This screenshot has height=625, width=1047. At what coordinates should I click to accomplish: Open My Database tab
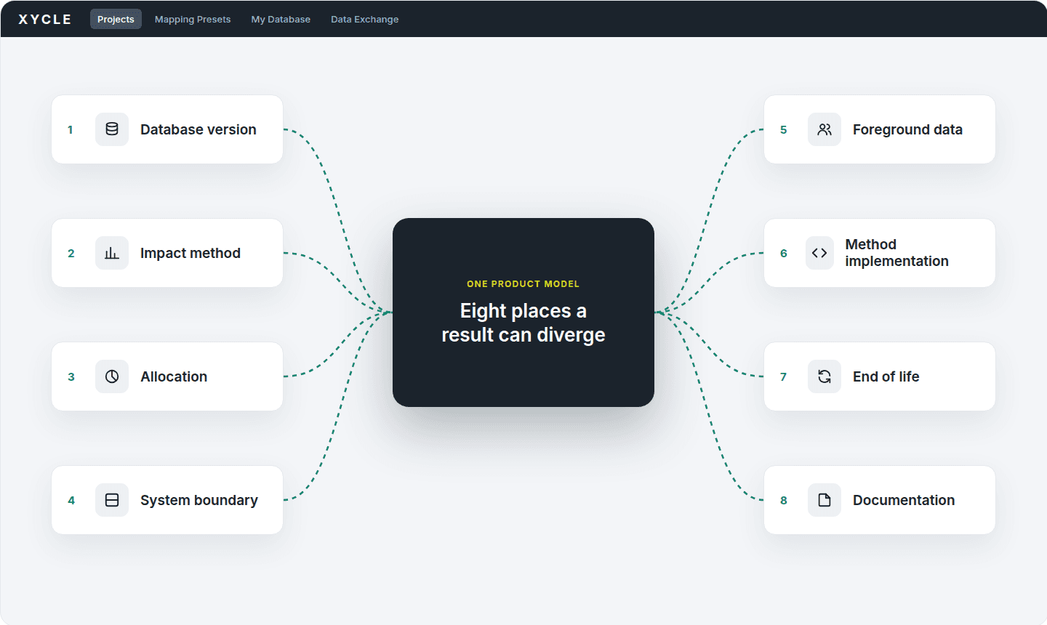(281, 20)
